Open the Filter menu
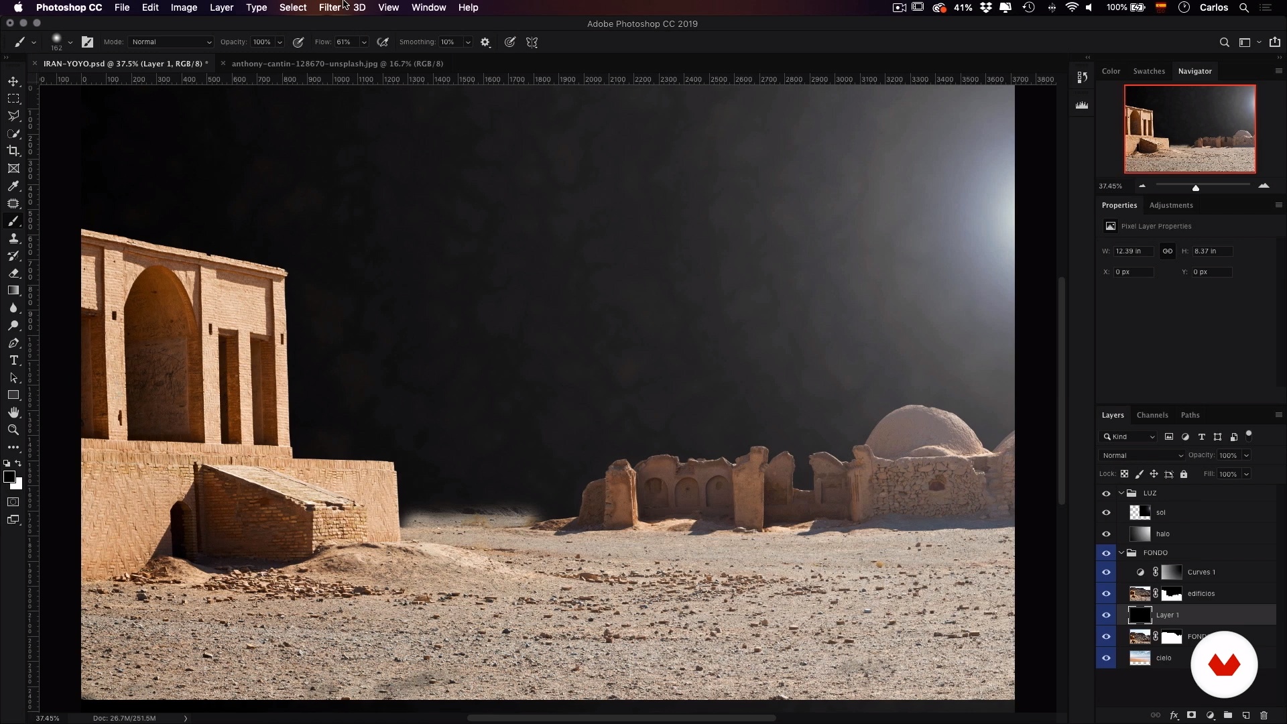Screen dimensions: 1287x724 pyautogui.click(x=330, y=7)
